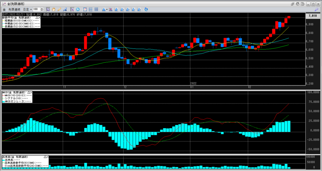Expand the chart indicator dropdown arrow
This screenshot has width=322, height=171.
coord(107,9)
